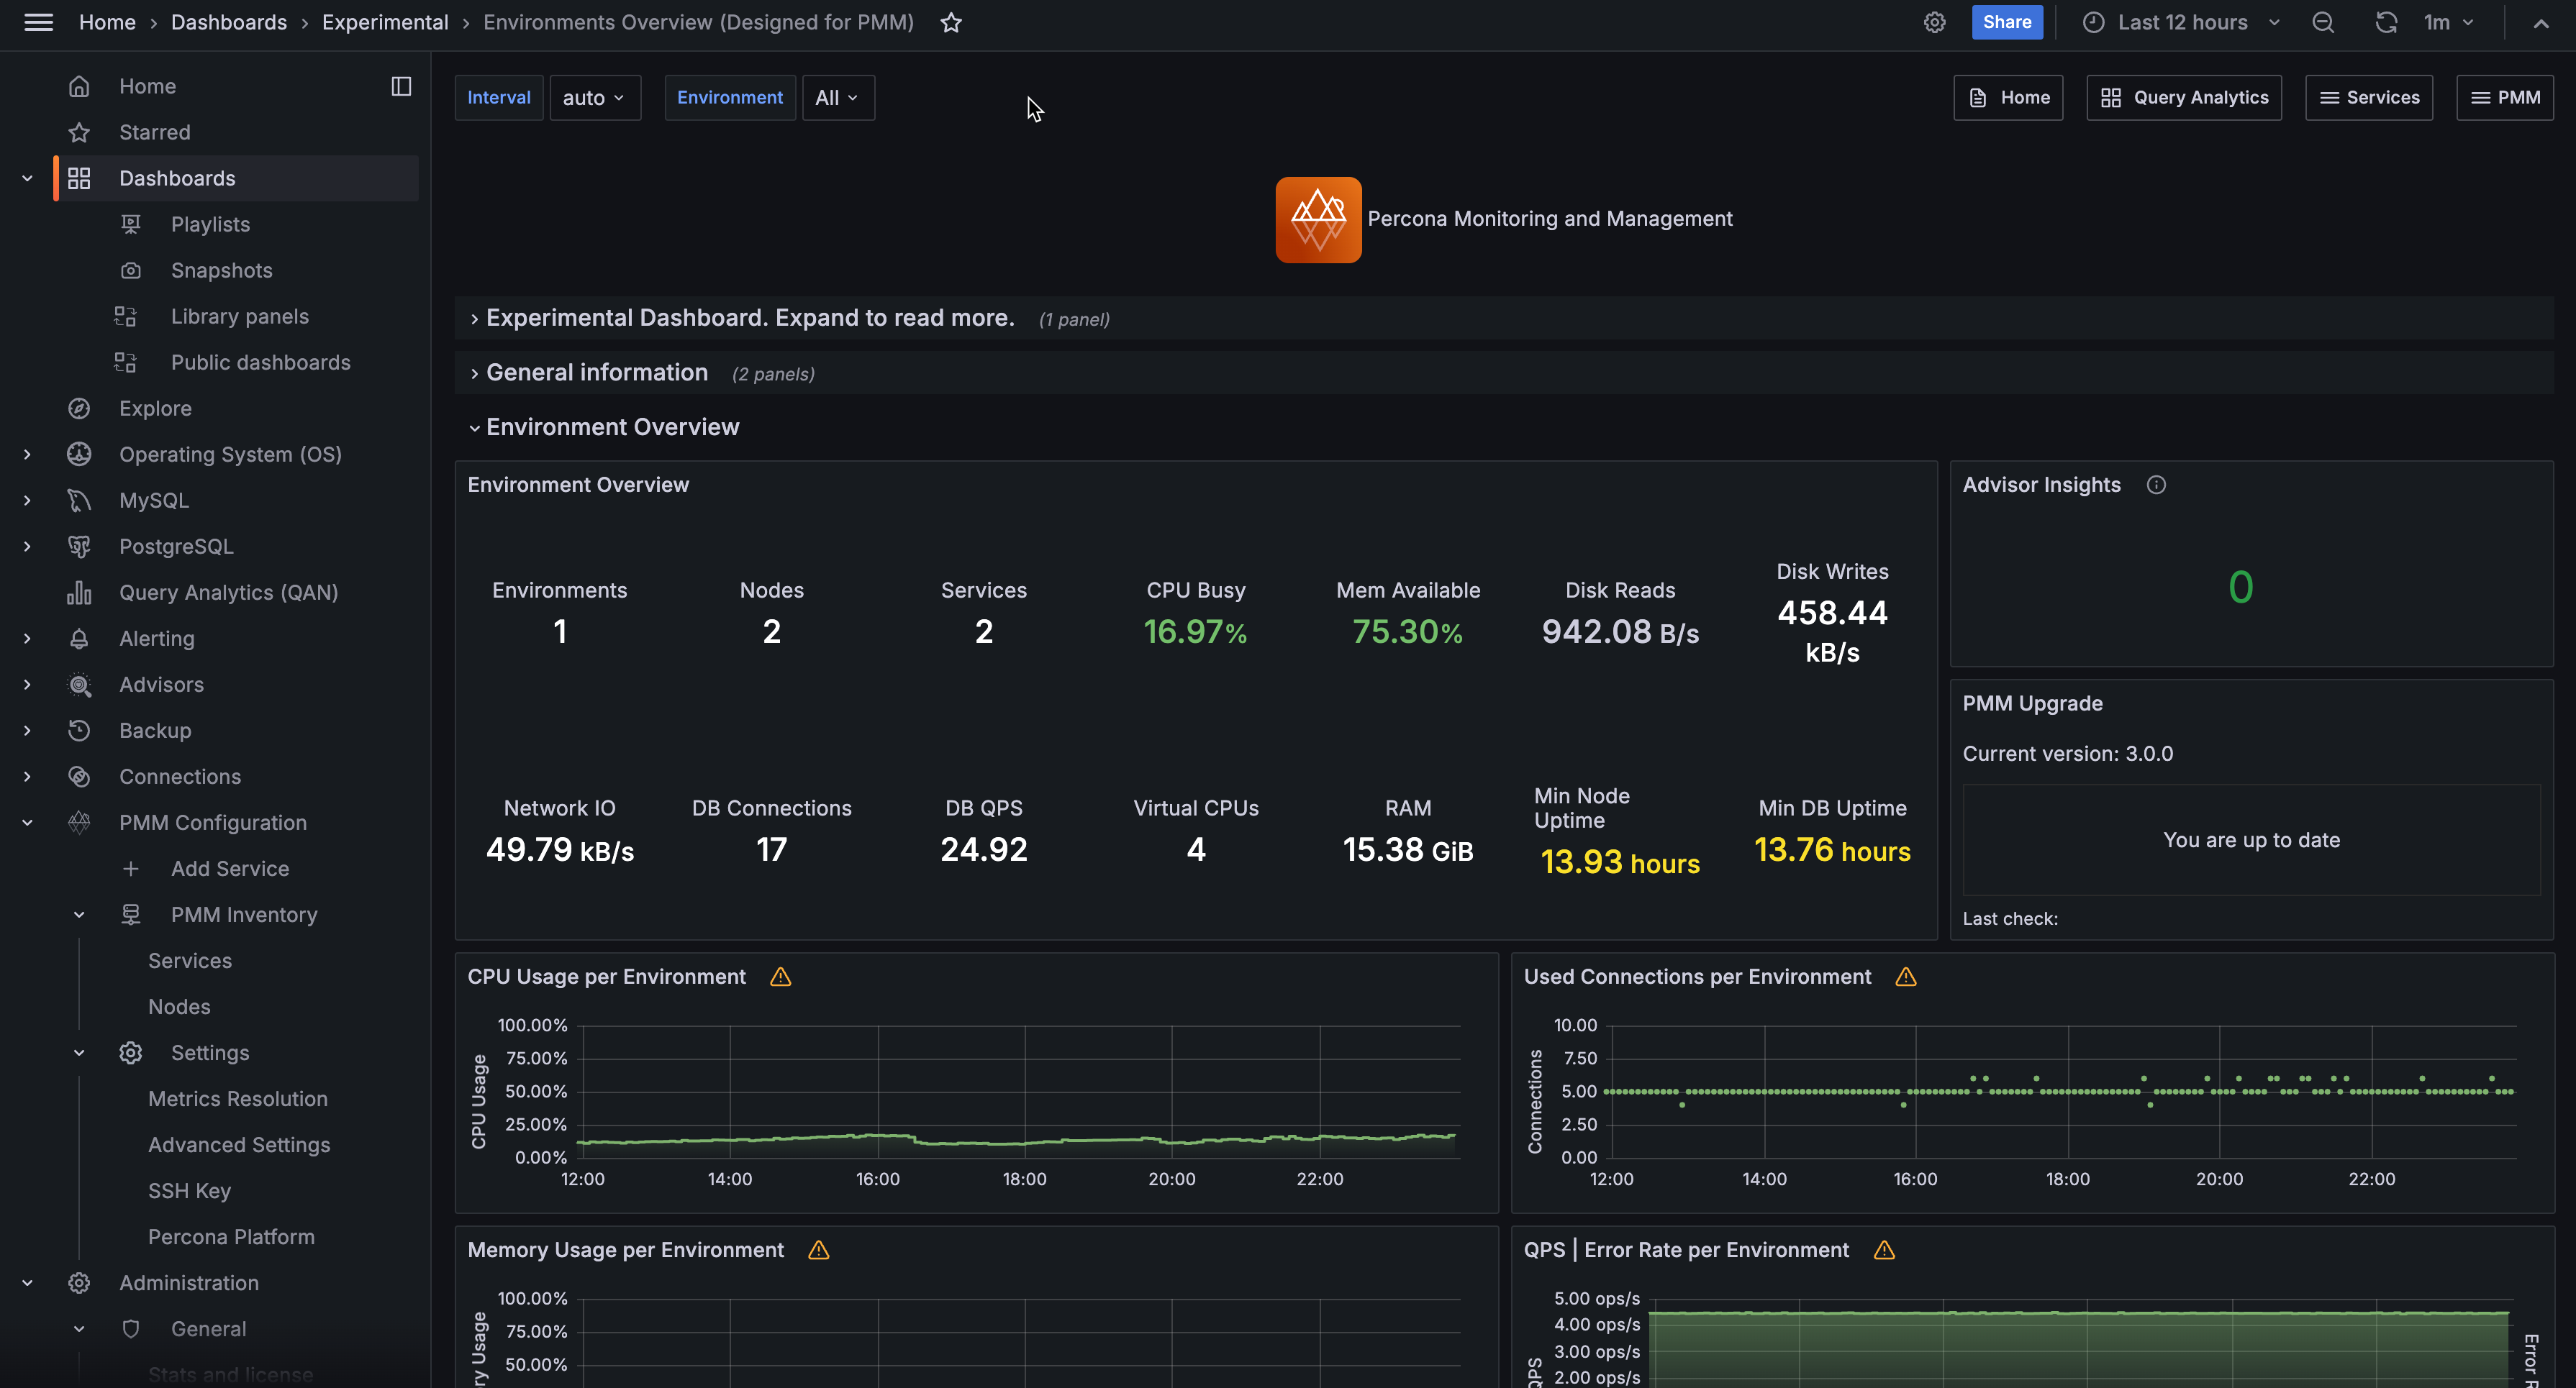The height and width of the screenshot is (1388, 2576).
Task: Click CPU Usage per Environment warning icon
Action: pyautogui.click(x=780, y=977)
